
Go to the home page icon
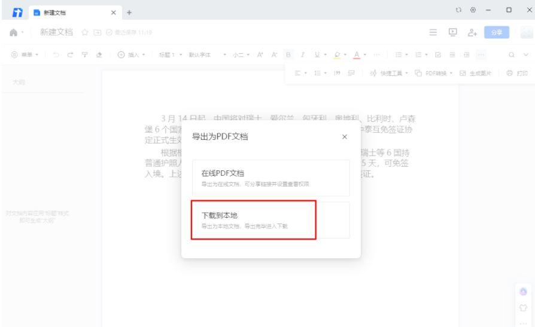point(11,32)
